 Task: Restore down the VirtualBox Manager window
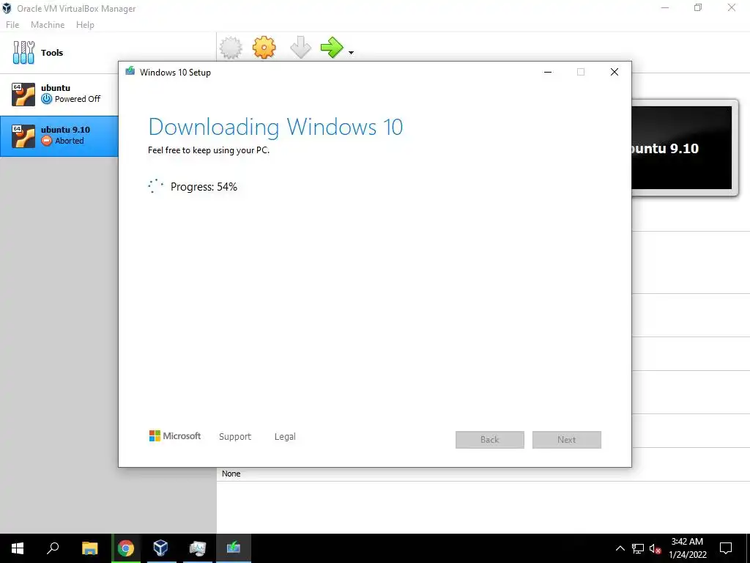698,7
